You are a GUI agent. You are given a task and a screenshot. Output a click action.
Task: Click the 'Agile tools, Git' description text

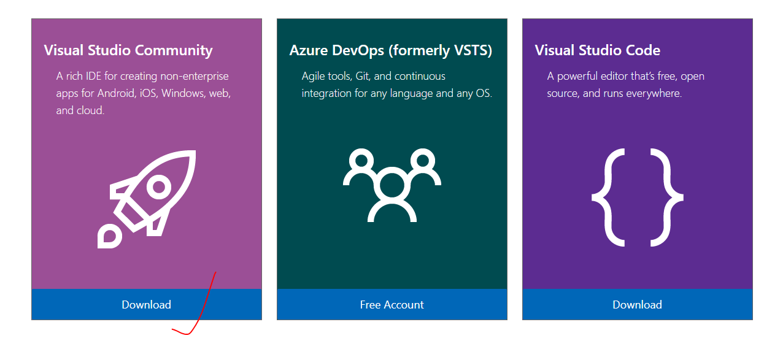pos(397,85)
